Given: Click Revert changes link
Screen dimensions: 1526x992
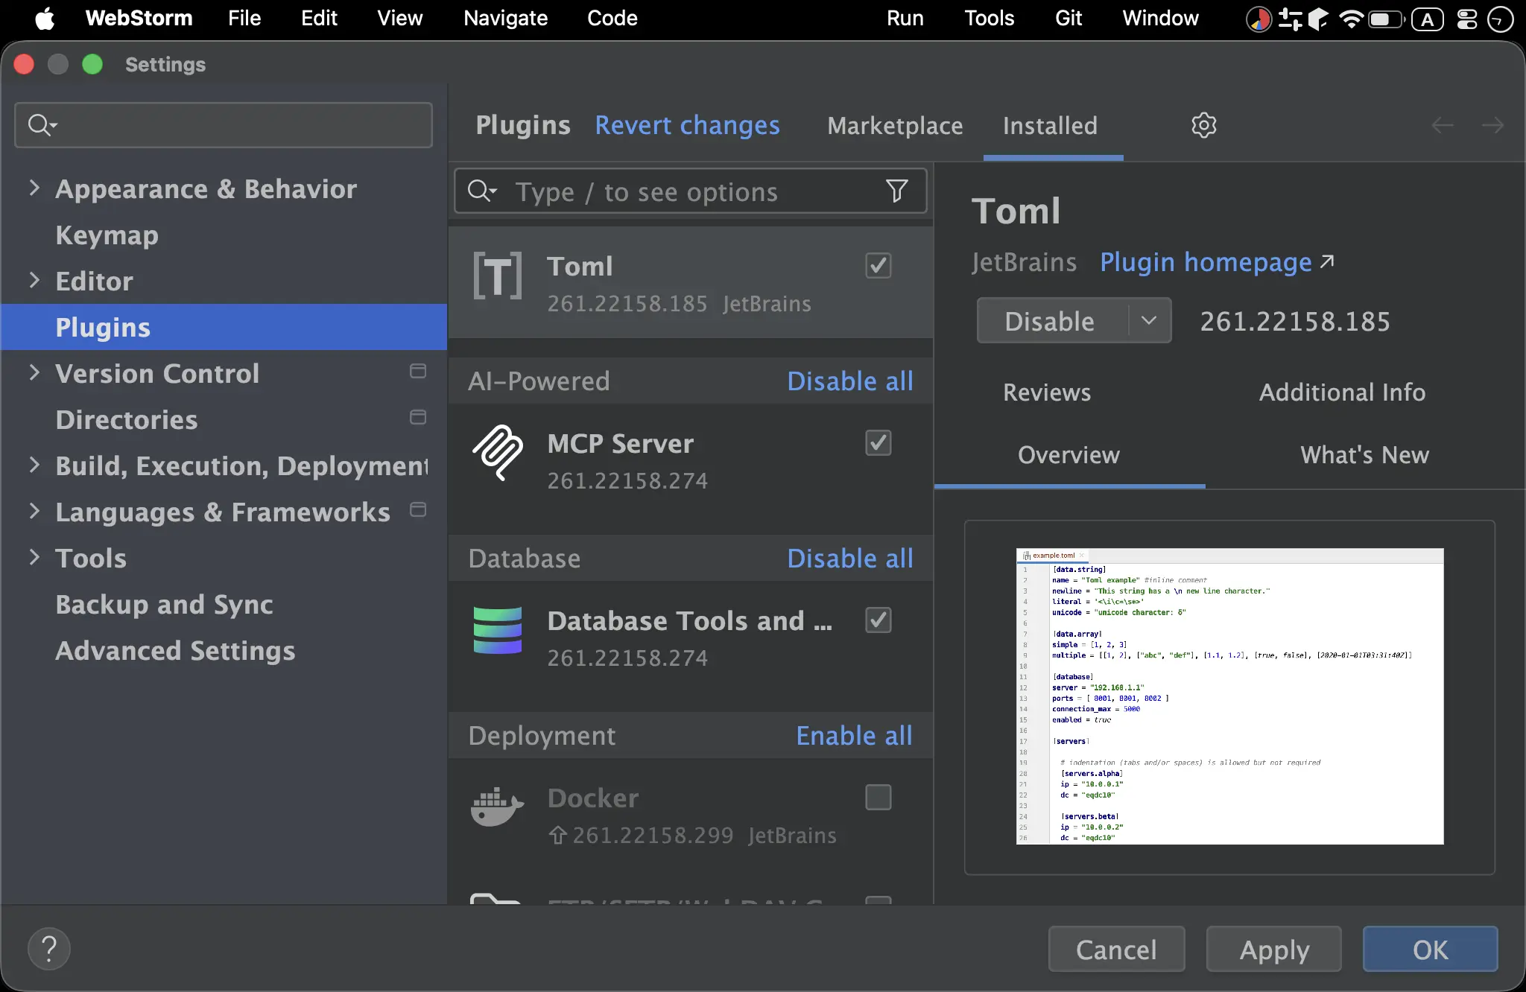Looking at the screenshot, I should click(x=687, y=125).
